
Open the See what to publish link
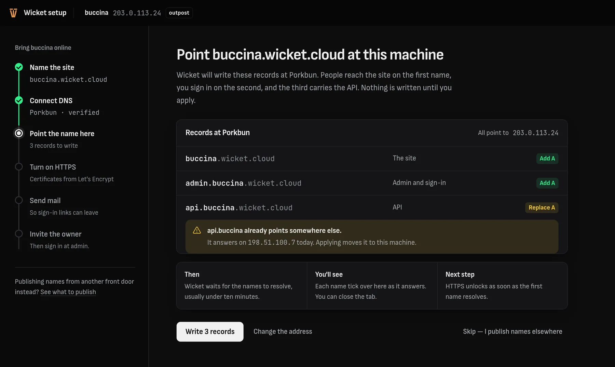[x=68, y=292]
